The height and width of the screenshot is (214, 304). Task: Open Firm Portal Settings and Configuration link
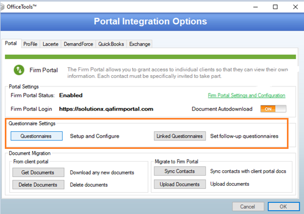pyautogui.click(x=246, y=96)
